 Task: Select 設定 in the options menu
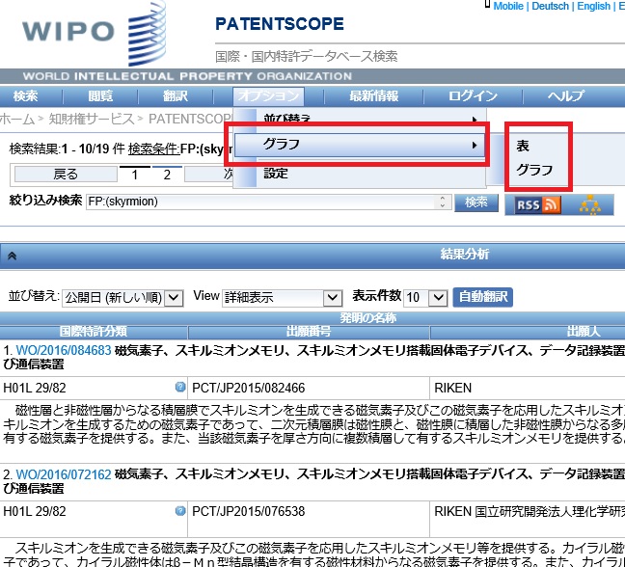[x=276, y=174]
